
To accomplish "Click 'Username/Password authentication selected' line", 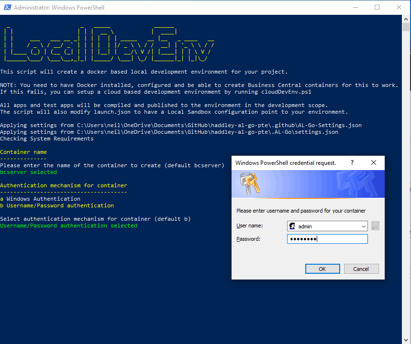I will point(68,226).
